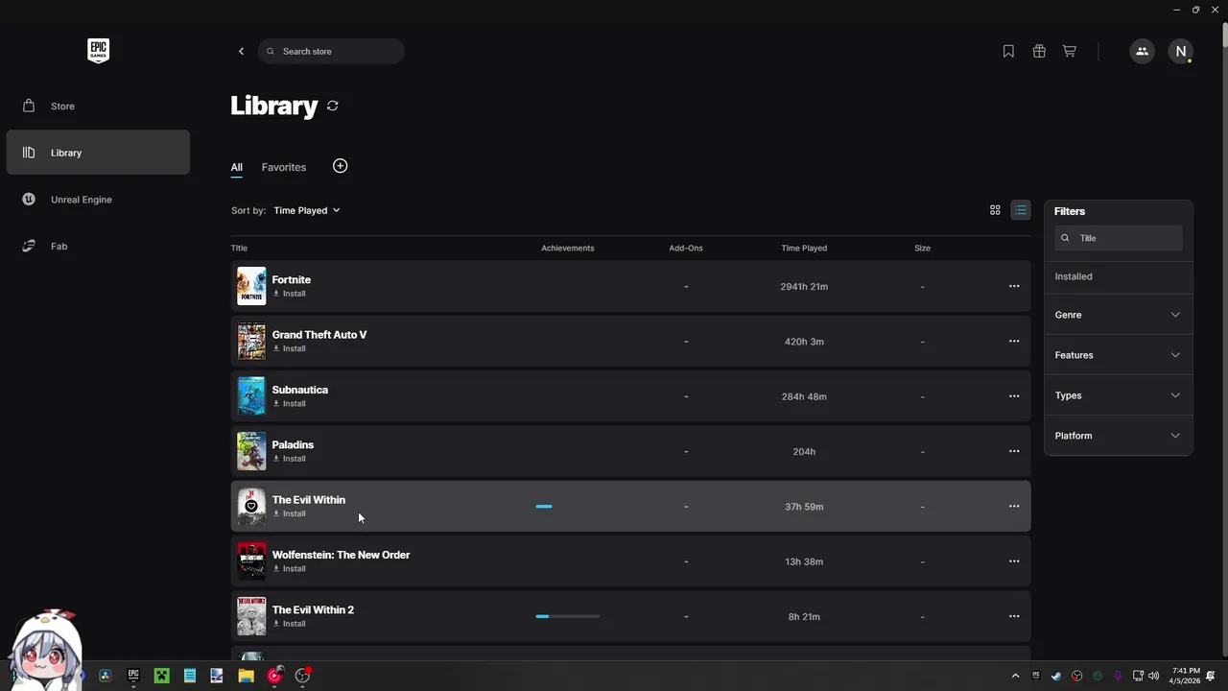
Task: Sort by the Title column header
Action: point(239,249)
